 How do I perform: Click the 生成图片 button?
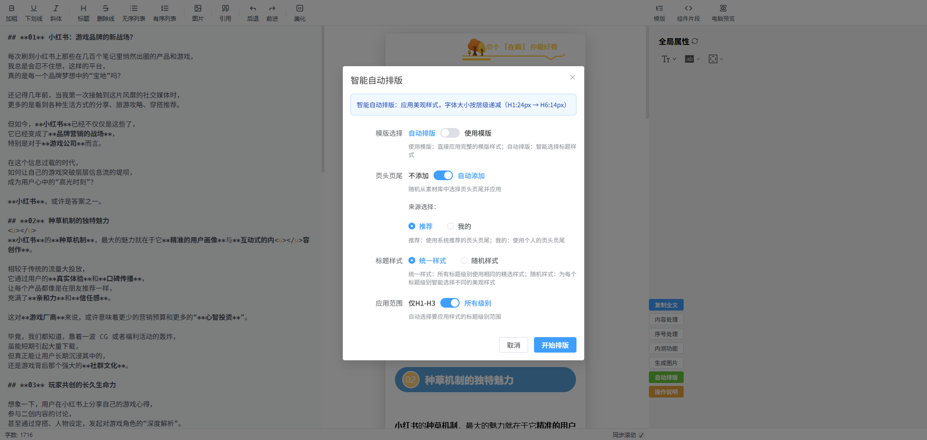666,363
